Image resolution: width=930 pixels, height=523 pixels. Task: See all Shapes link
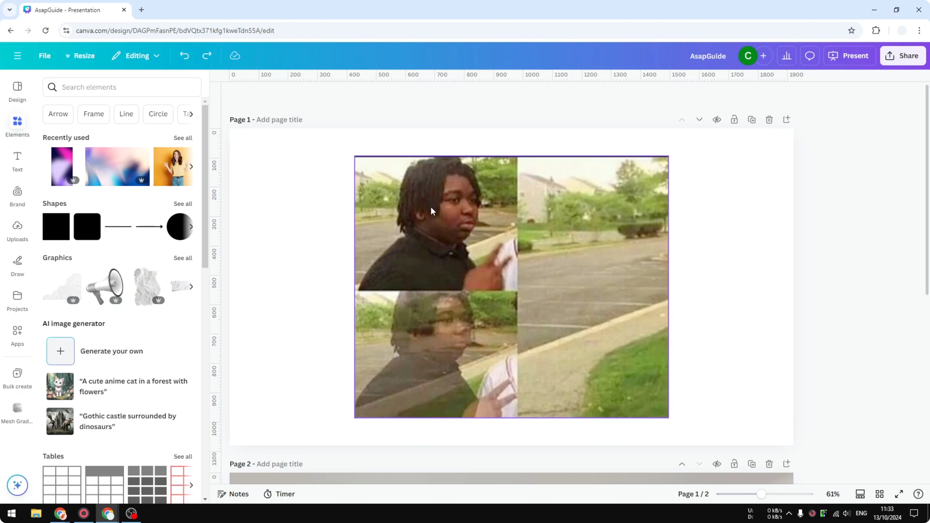pyautogui.click(x=183, y=204)
